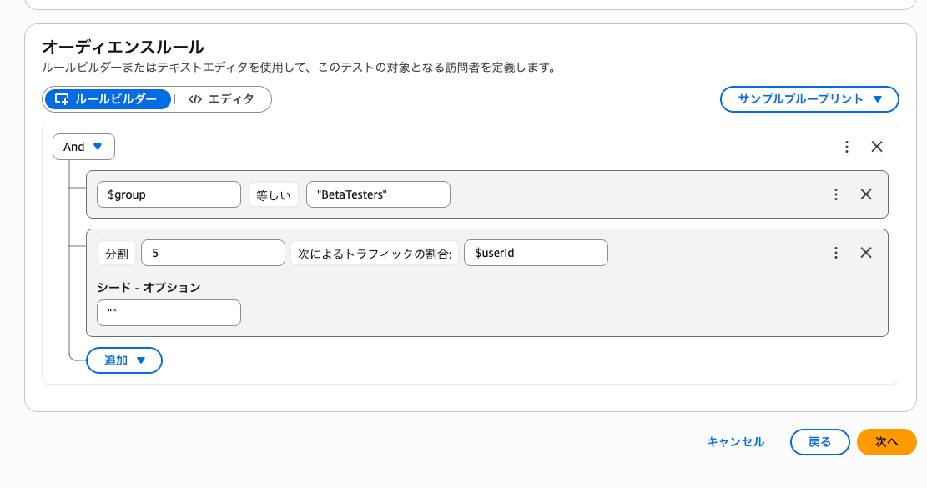Click the $group input field
The width and height of the screenshot is (927, 488).
169,194
